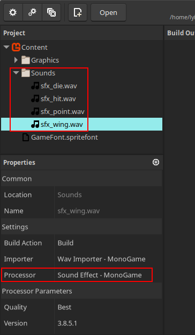Image resolution: width=195 pixels, height=335 pixels.
Task: Click the music note icon of sfx_hit.wav
Action: tap(35, 98)
